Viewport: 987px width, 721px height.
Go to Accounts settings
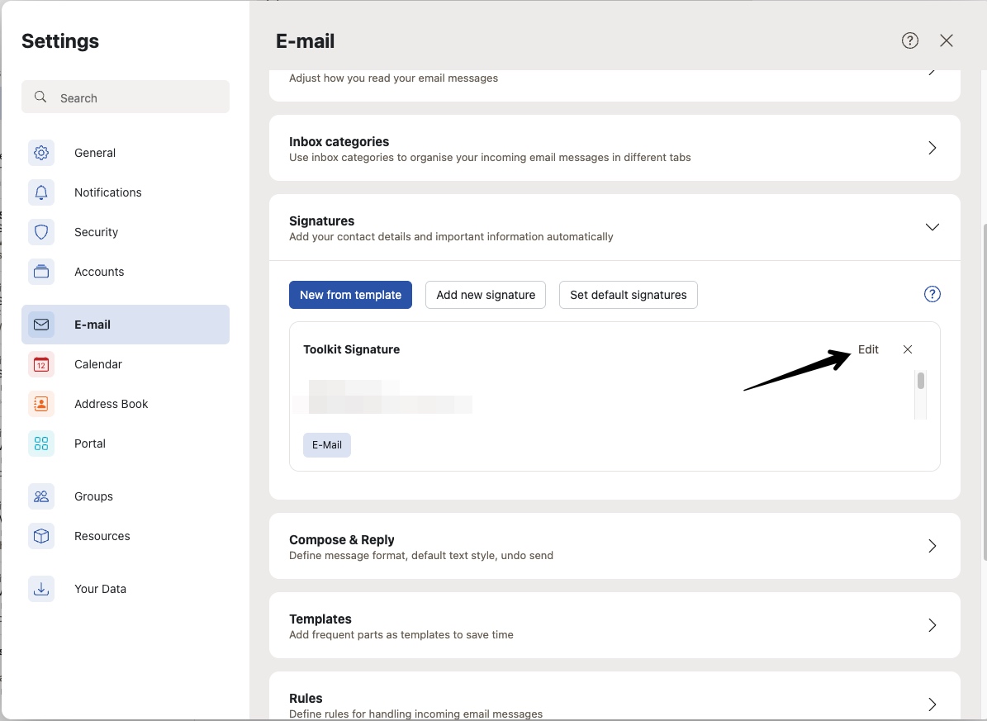pos(99,272)
